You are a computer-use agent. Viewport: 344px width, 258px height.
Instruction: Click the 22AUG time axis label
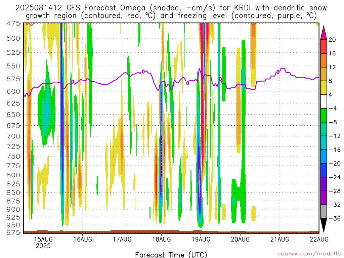319,239
